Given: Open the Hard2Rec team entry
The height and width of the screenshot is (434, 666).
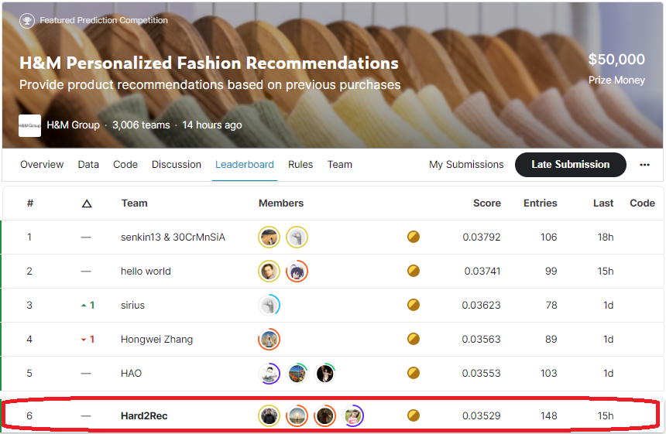Looking at the screenshot, I should (144, 415).
